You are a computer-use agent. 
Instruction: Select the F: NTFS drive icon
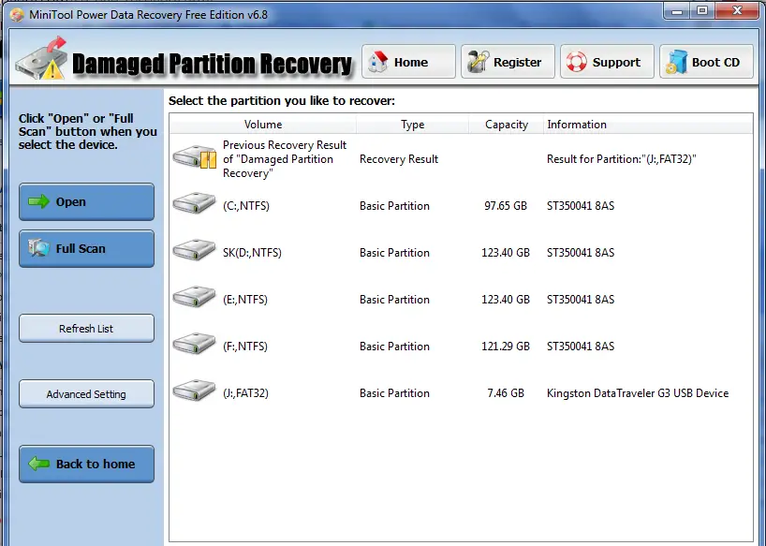[x=194, y=344]
